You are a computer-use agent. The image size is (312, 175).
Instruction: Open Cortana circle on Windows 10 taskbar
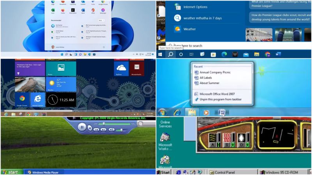(181, 54)
